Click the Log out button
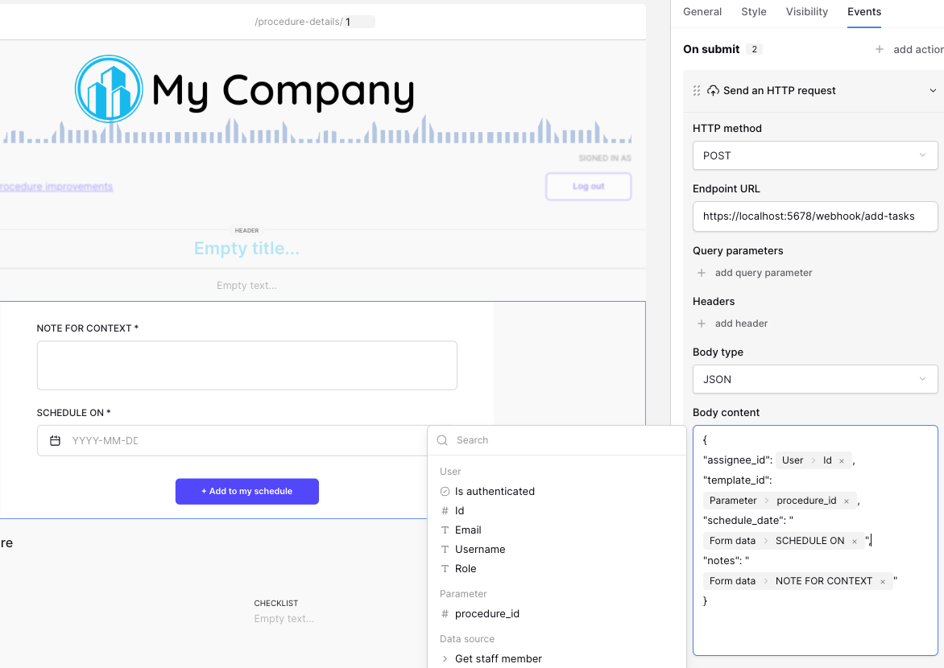The width and height of the screenshot is (944, 668). point(588,187)
